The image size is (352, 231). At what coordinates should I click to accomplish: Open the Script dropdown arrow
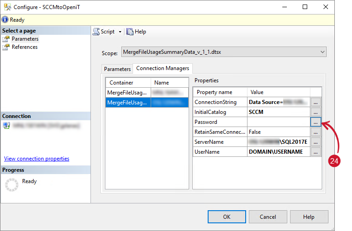point(120,32)
